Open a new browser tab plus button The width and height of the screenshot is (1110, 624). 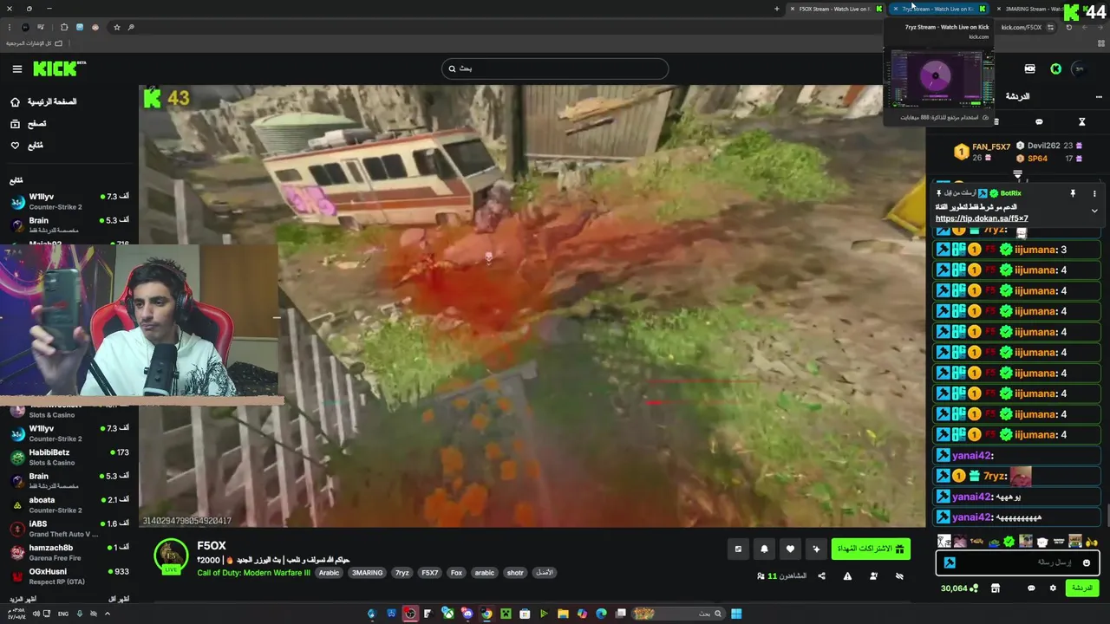pos(777,9)
